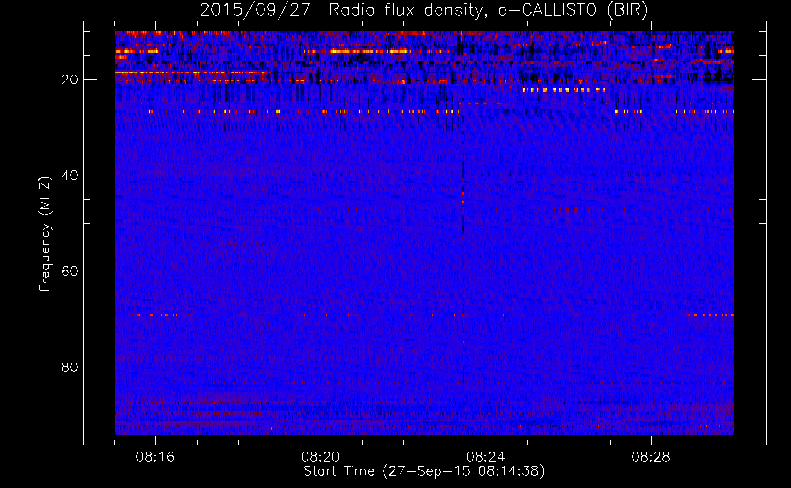
Task: Select the 'Frequency (MHZ)' y-axis label
Action: pos(45,235)
